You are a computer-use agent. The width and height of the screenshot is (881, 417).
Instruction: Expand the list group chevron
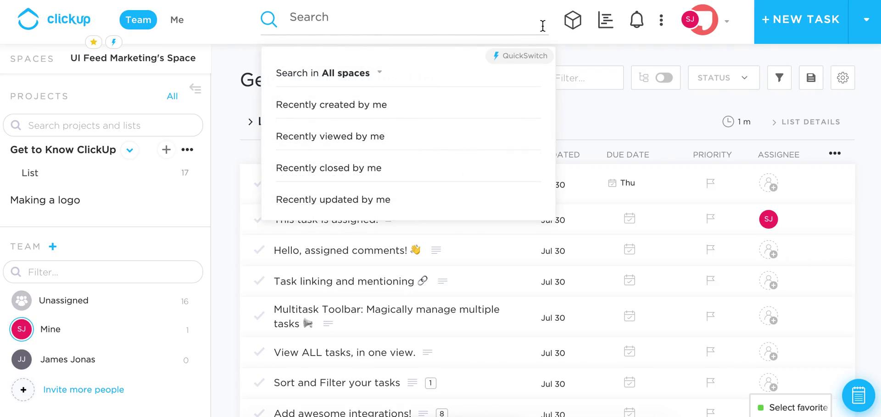250,121
